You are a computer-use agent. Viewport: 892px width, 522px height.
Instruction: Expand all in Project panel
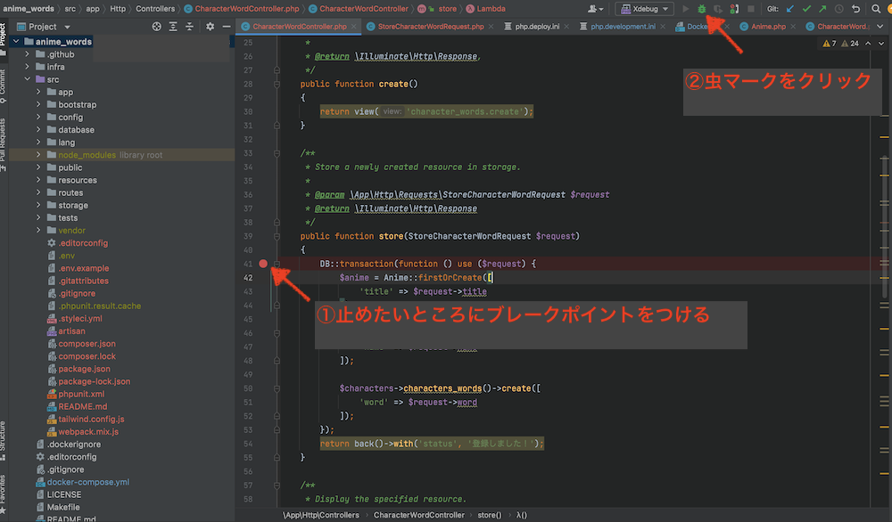point(173,27)
